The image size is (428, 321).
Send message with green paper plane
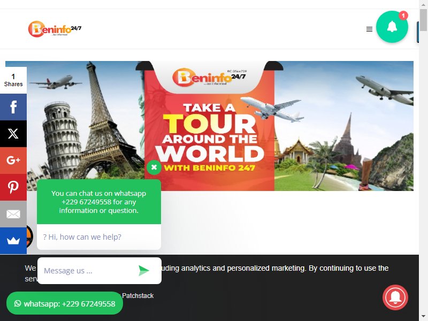(x=143, y=271)
